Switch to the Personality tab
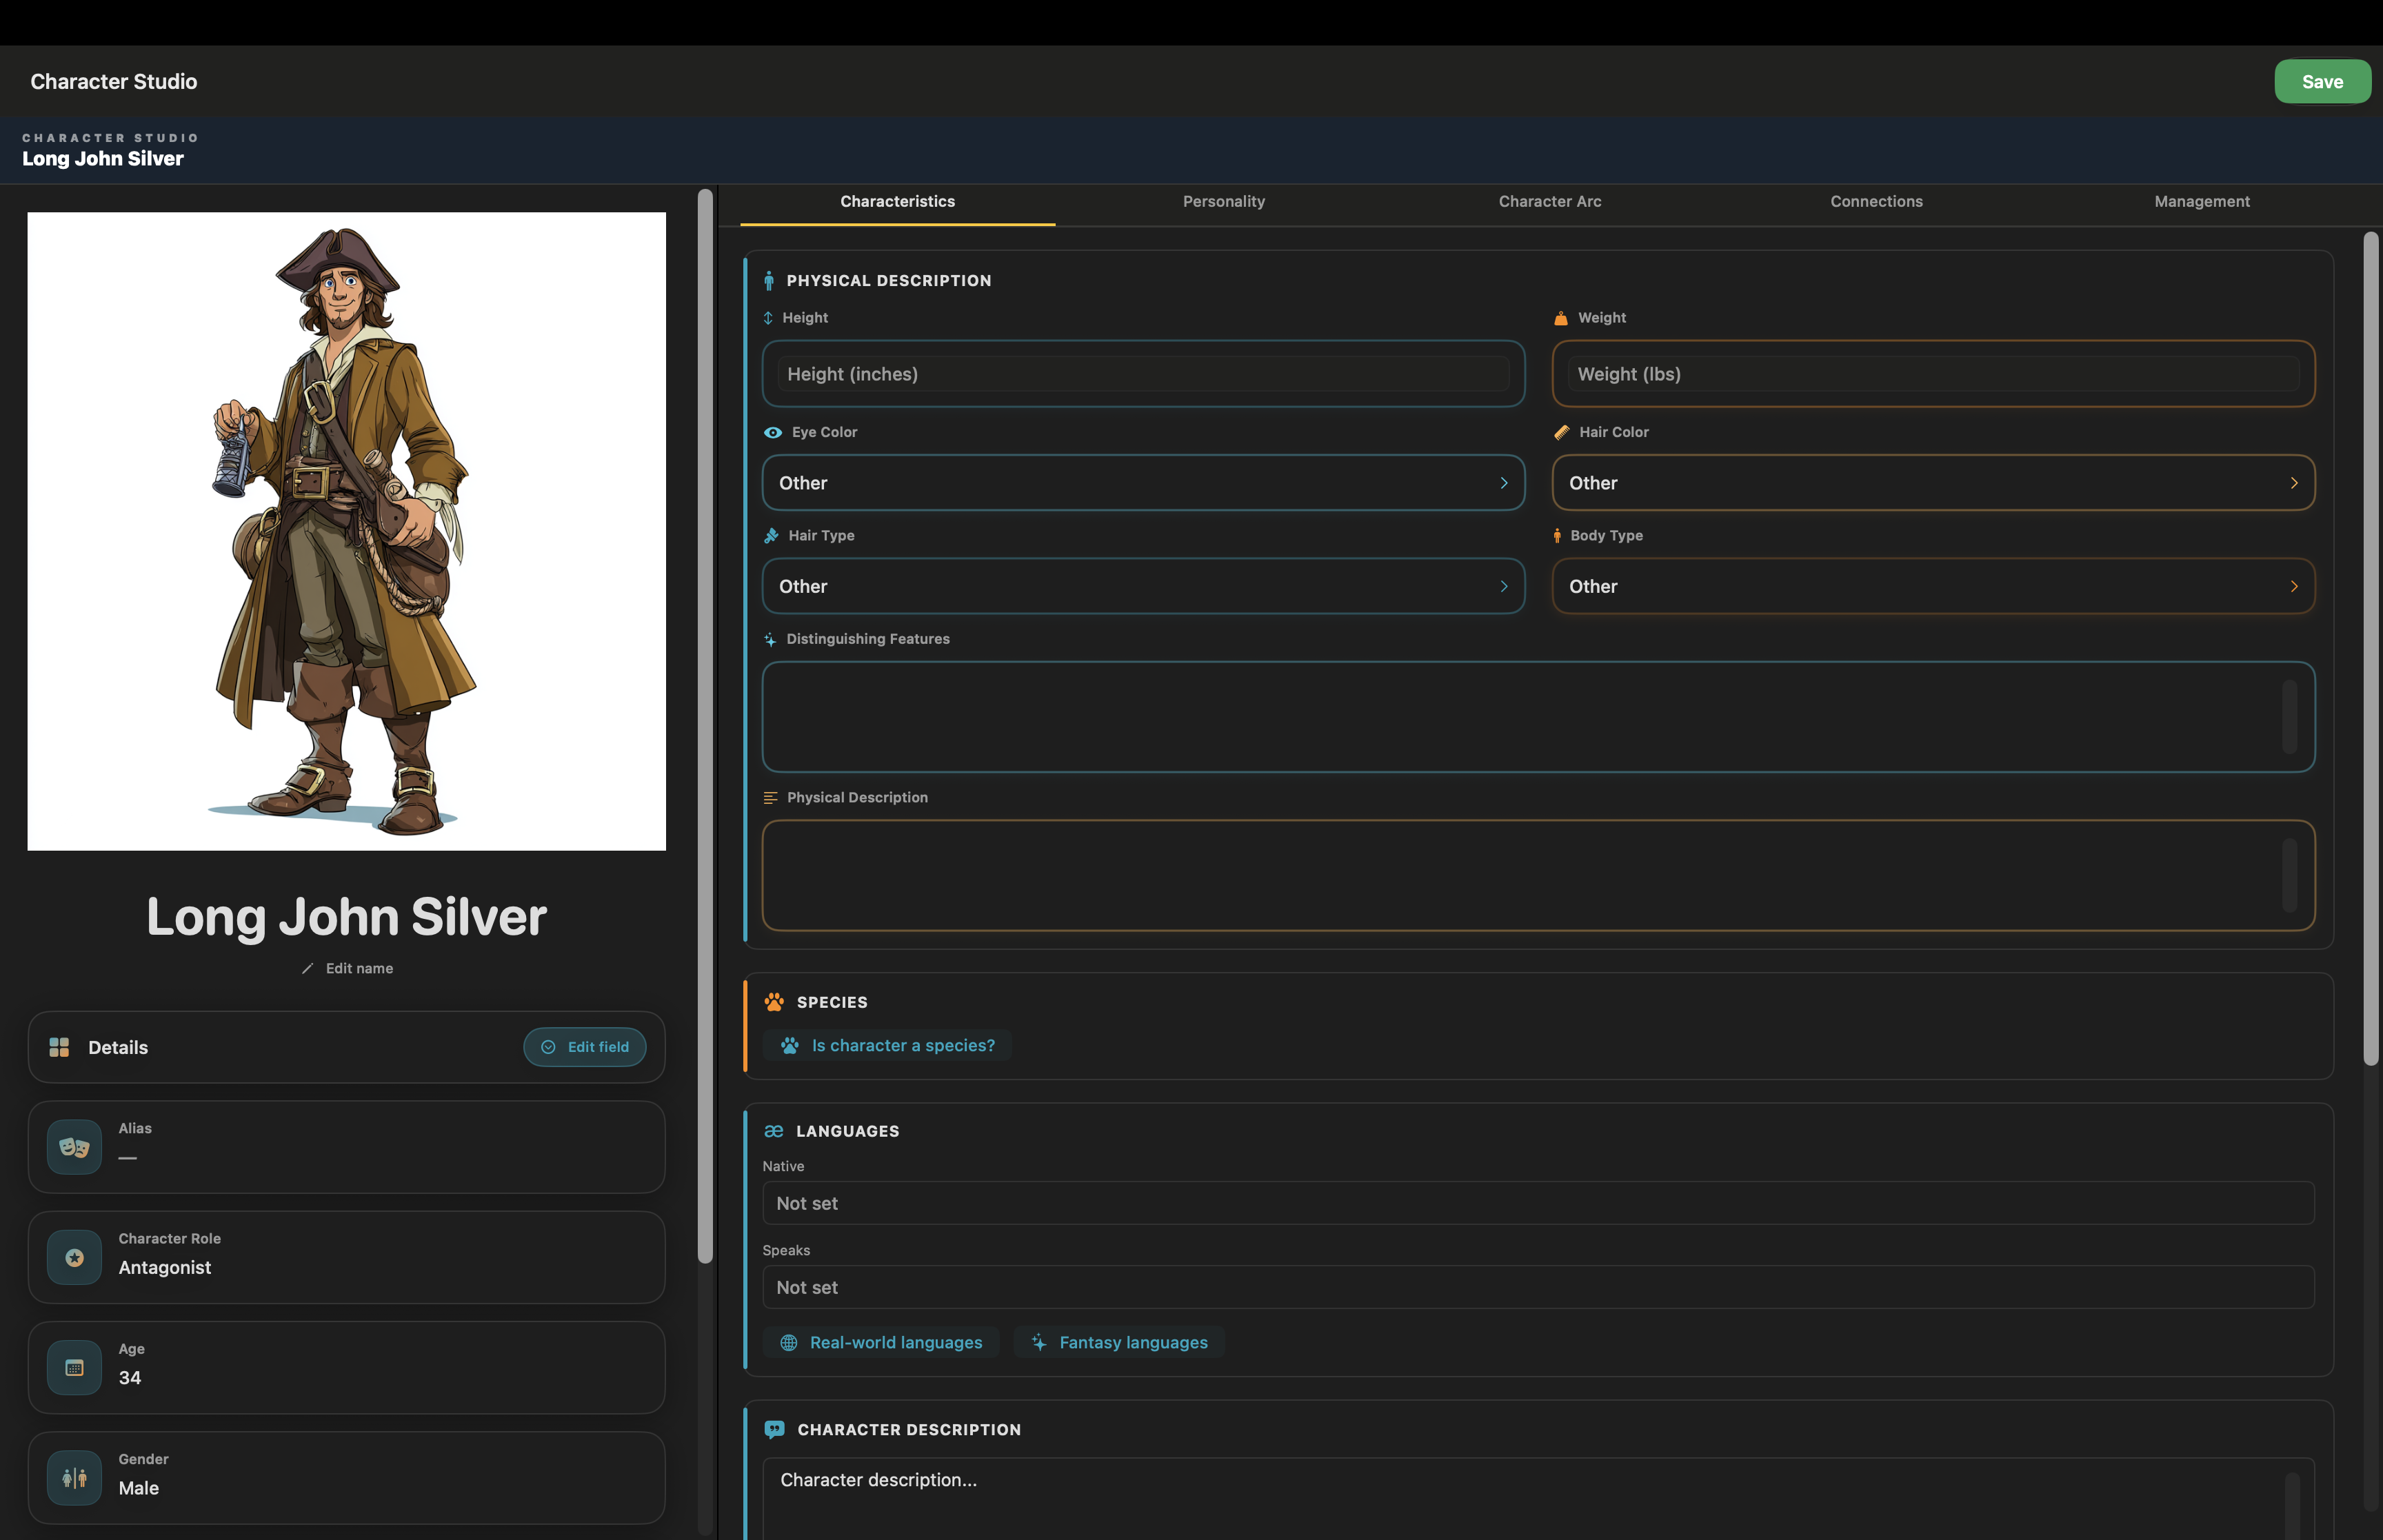The height and width of the screenshot is (1540, 2383). [1223, 202]
